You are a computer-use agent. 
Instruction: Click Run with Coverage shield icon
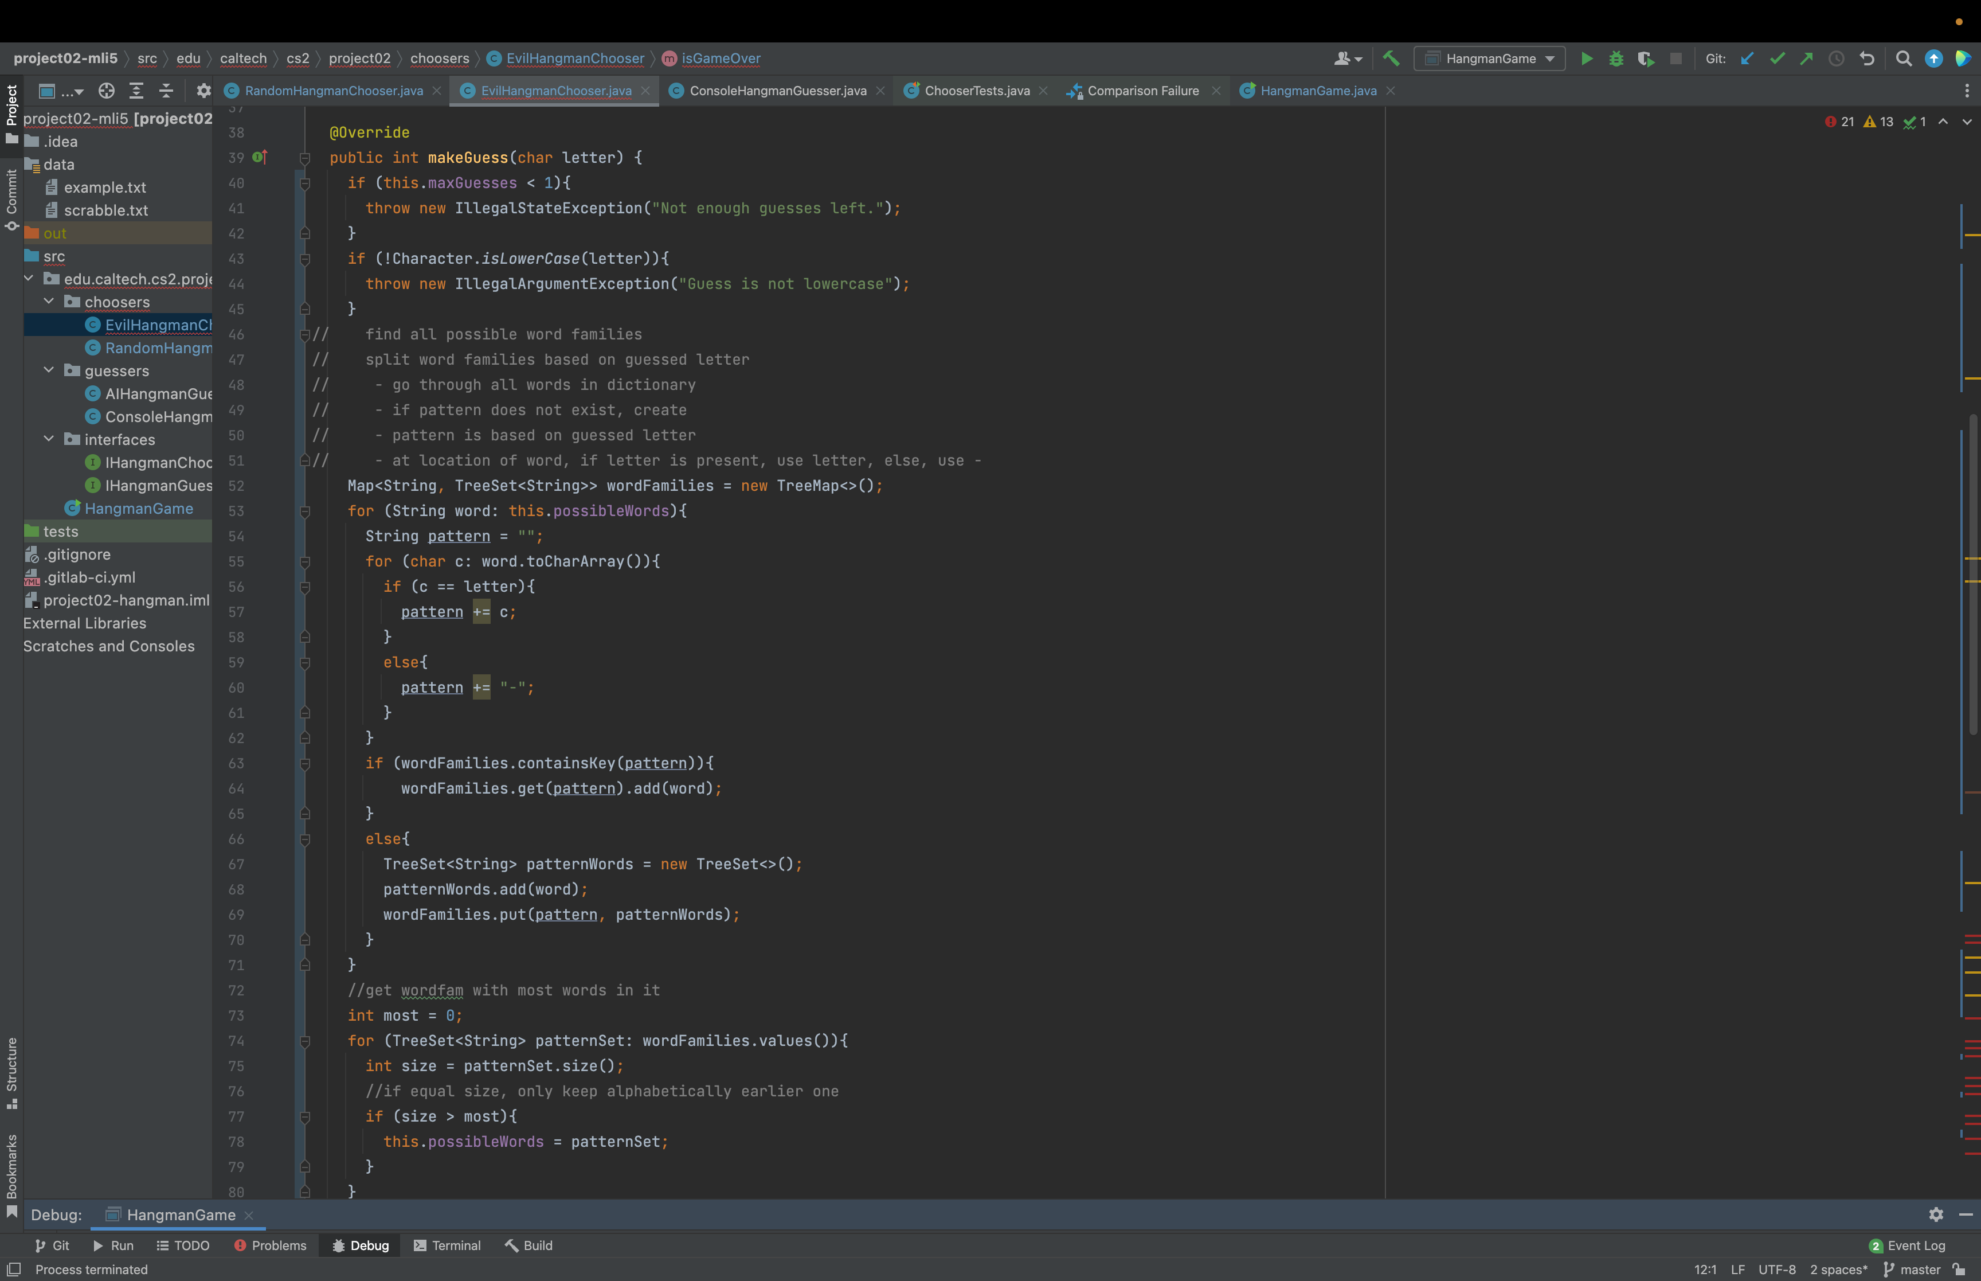click(x=1645, y=58)
